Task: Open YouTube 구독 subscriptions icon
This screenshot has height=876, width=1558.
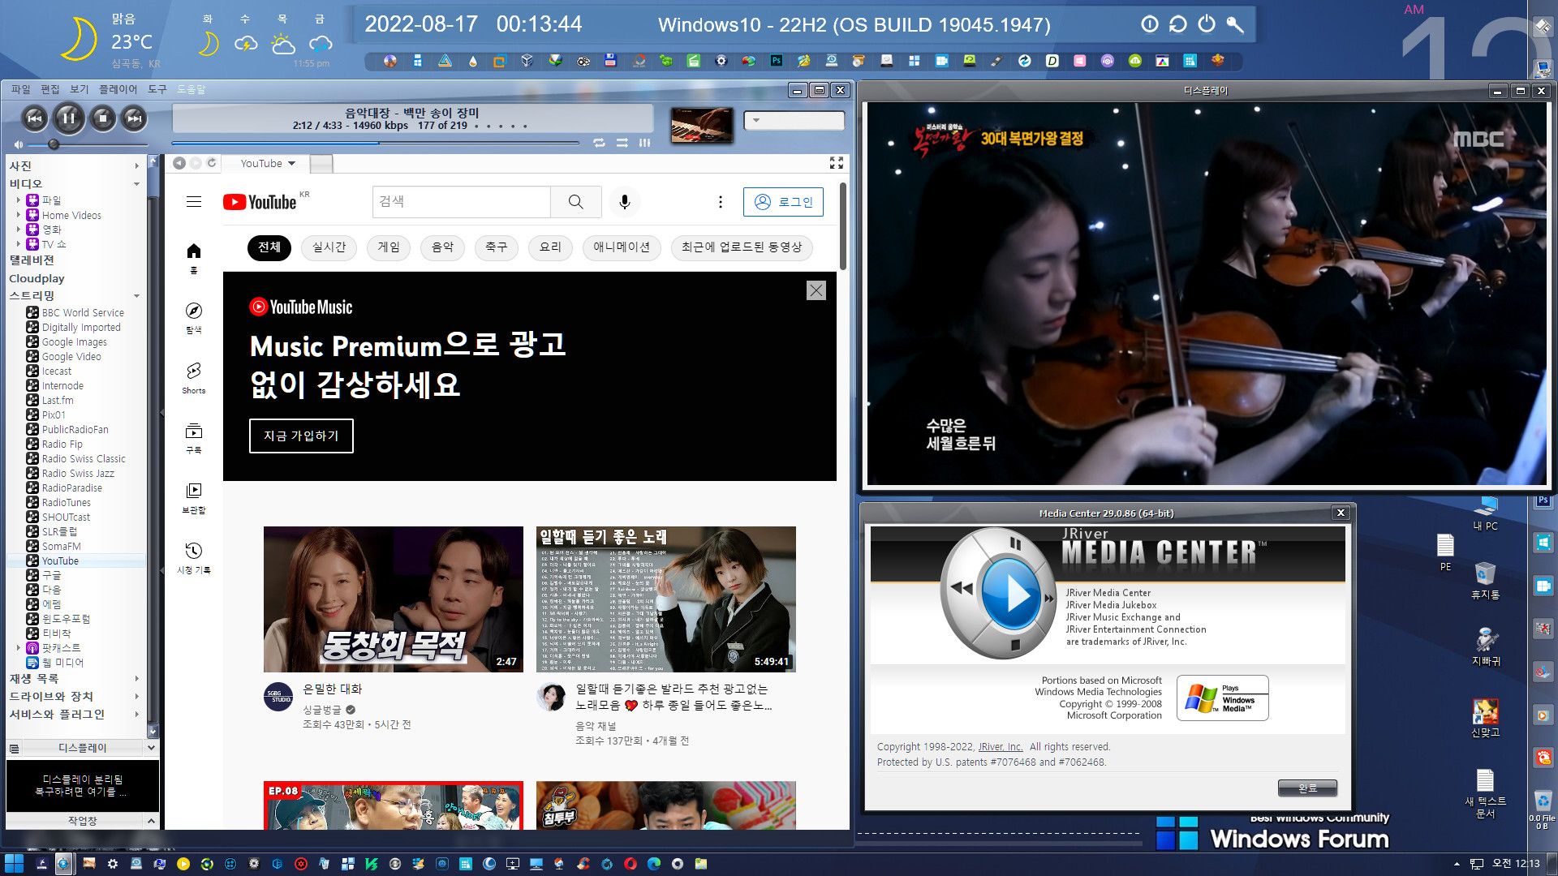Action: 194,438
